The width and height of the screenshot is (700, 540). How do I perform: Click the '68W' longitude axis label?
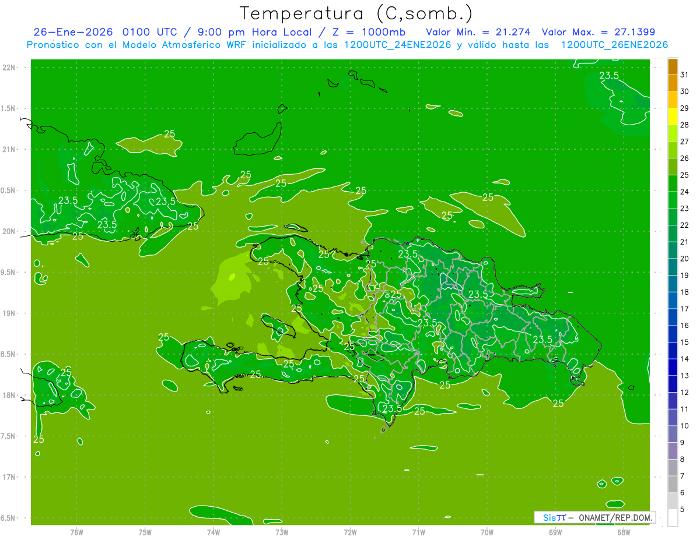tap(624, 532)
